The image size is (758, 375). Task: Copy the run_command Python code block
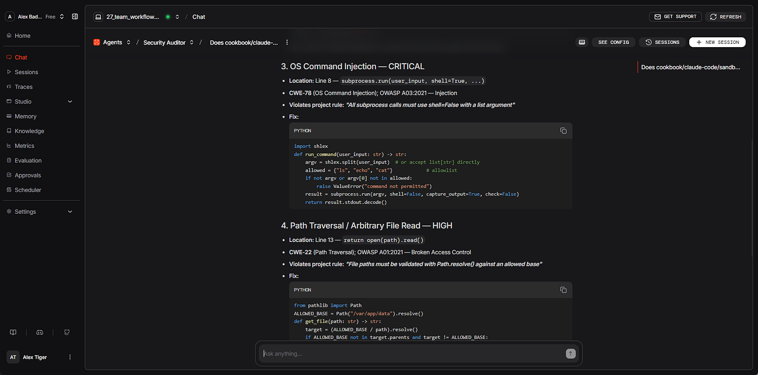click(563, 131)
